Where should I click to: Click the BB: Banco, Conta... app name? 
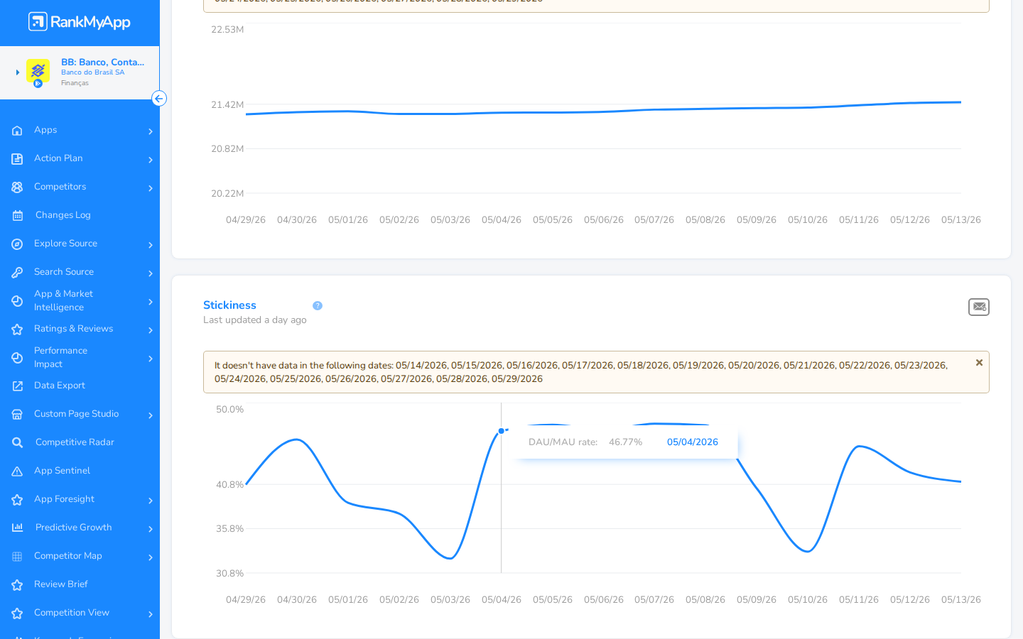(x=102, y=62)
